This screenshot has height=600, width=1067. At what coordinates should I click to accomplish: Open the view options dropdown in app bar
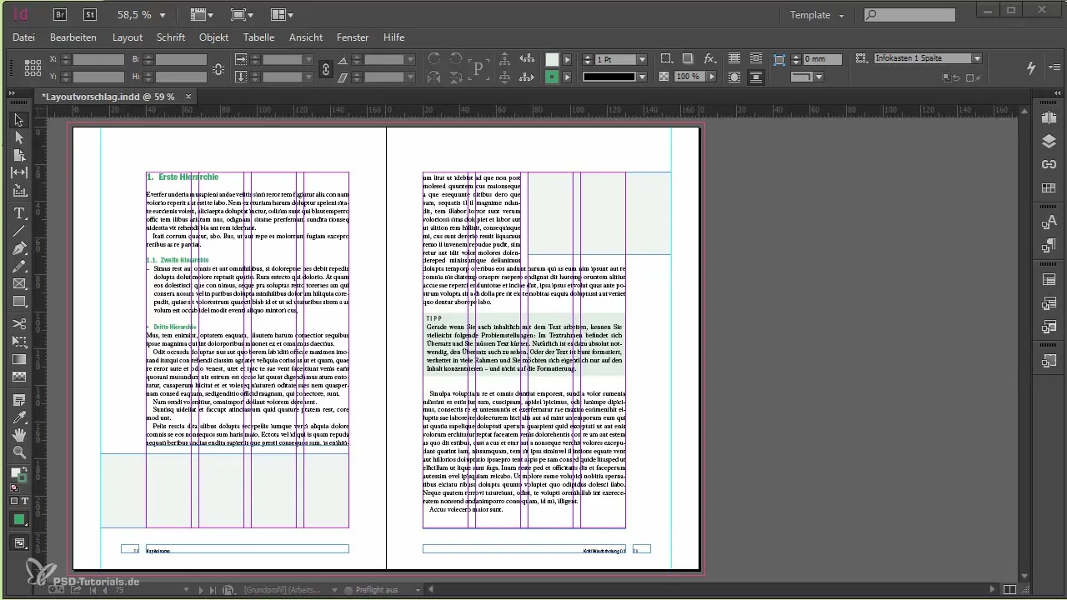pyautogui.click(x=201, y=15)
